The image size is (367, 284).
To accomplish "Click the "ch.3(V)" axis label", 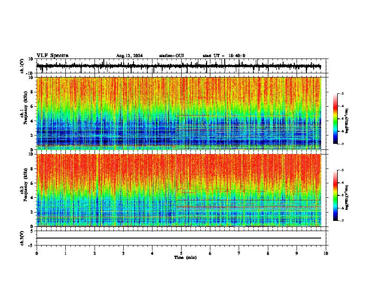I will (22, 239).
